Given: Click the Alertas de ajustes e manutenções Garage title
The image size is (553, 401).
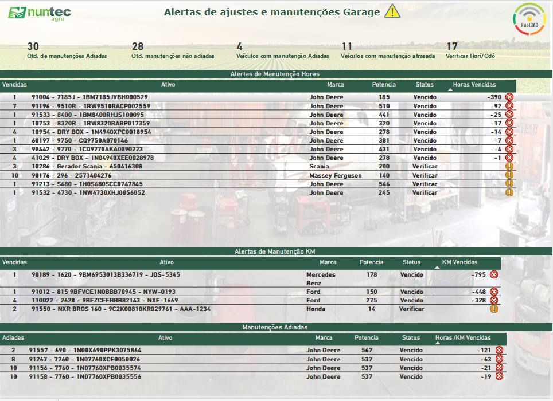Looking at the screenshot, I should [x=272, y=12].
